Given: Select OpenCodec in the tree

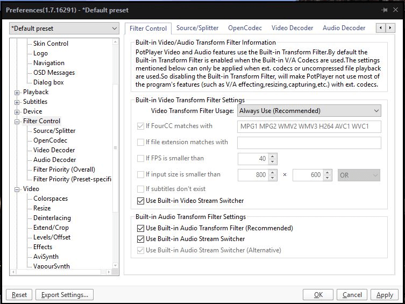Looking at the screenshot, I should click(x=50, y=140).
